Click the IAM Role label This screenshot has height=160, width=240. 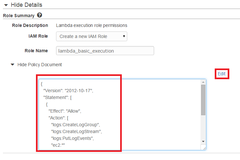(x=38, y=36)
